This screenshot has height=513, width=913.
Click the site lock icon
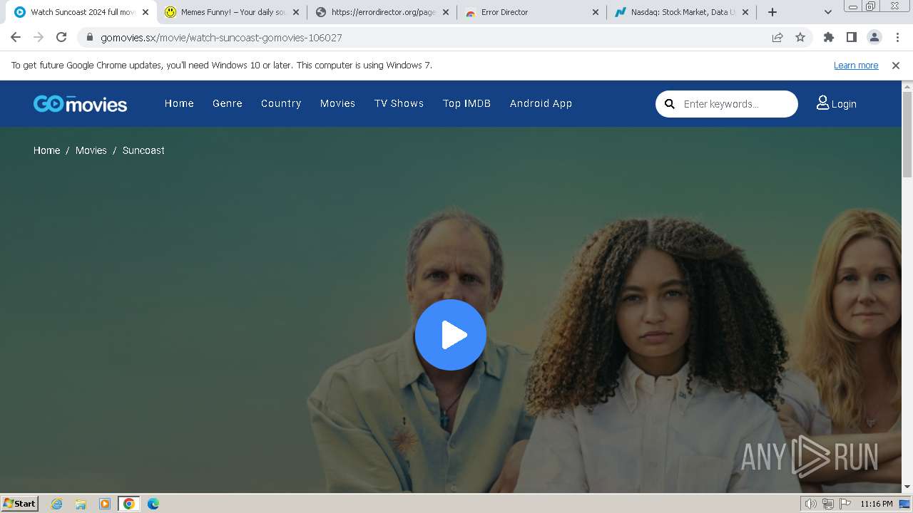coord(89,37)
